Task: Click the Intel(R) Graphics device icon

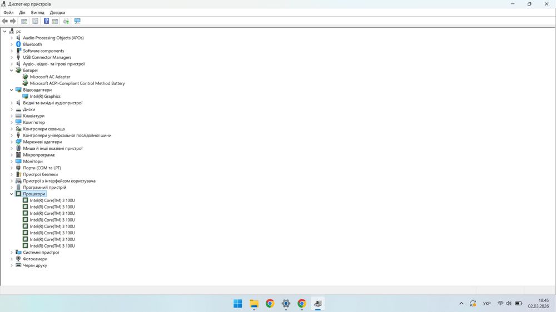Action: click(x=25, y=97)
